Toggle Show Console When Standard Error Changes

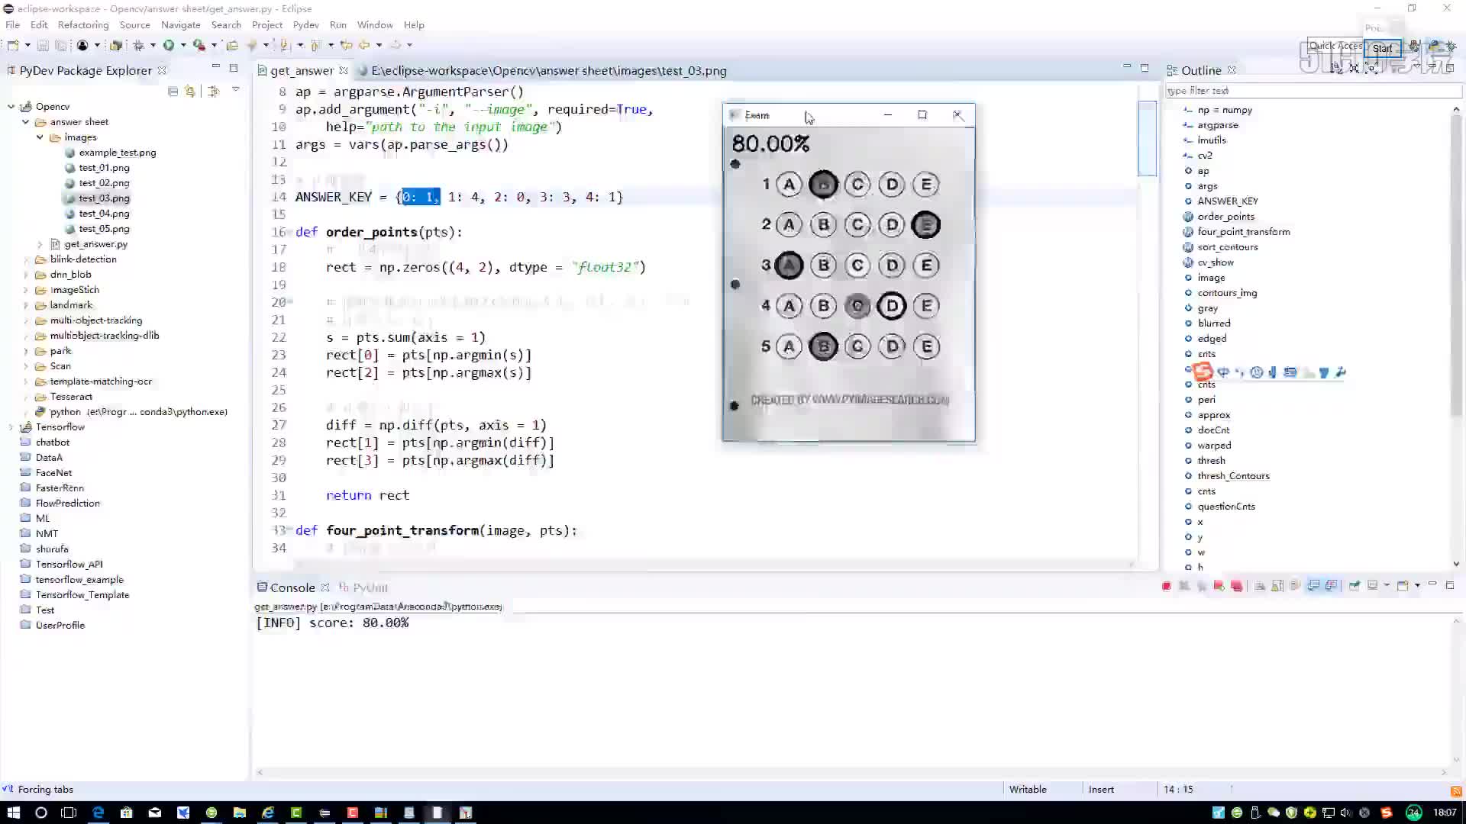[1332, 586]
